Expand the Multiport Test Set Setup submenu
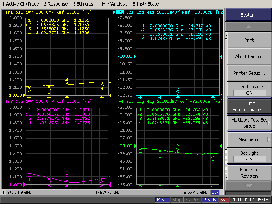 pyautogui.click(x=248, y=123)
